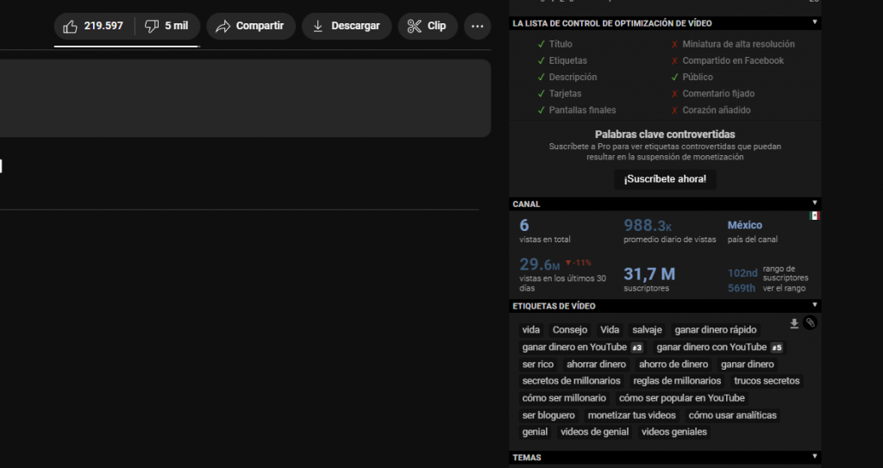
Task: Download the video tags list
Action: tap(794, 323)
